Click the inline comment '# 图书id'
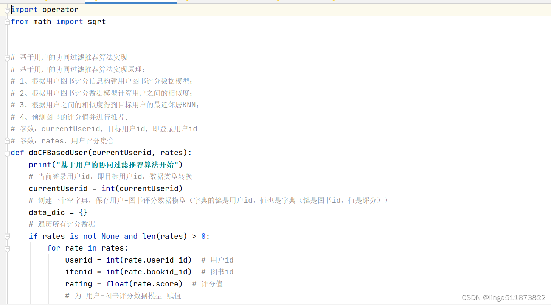Screen dimensions: 551x305 (217, 272)
